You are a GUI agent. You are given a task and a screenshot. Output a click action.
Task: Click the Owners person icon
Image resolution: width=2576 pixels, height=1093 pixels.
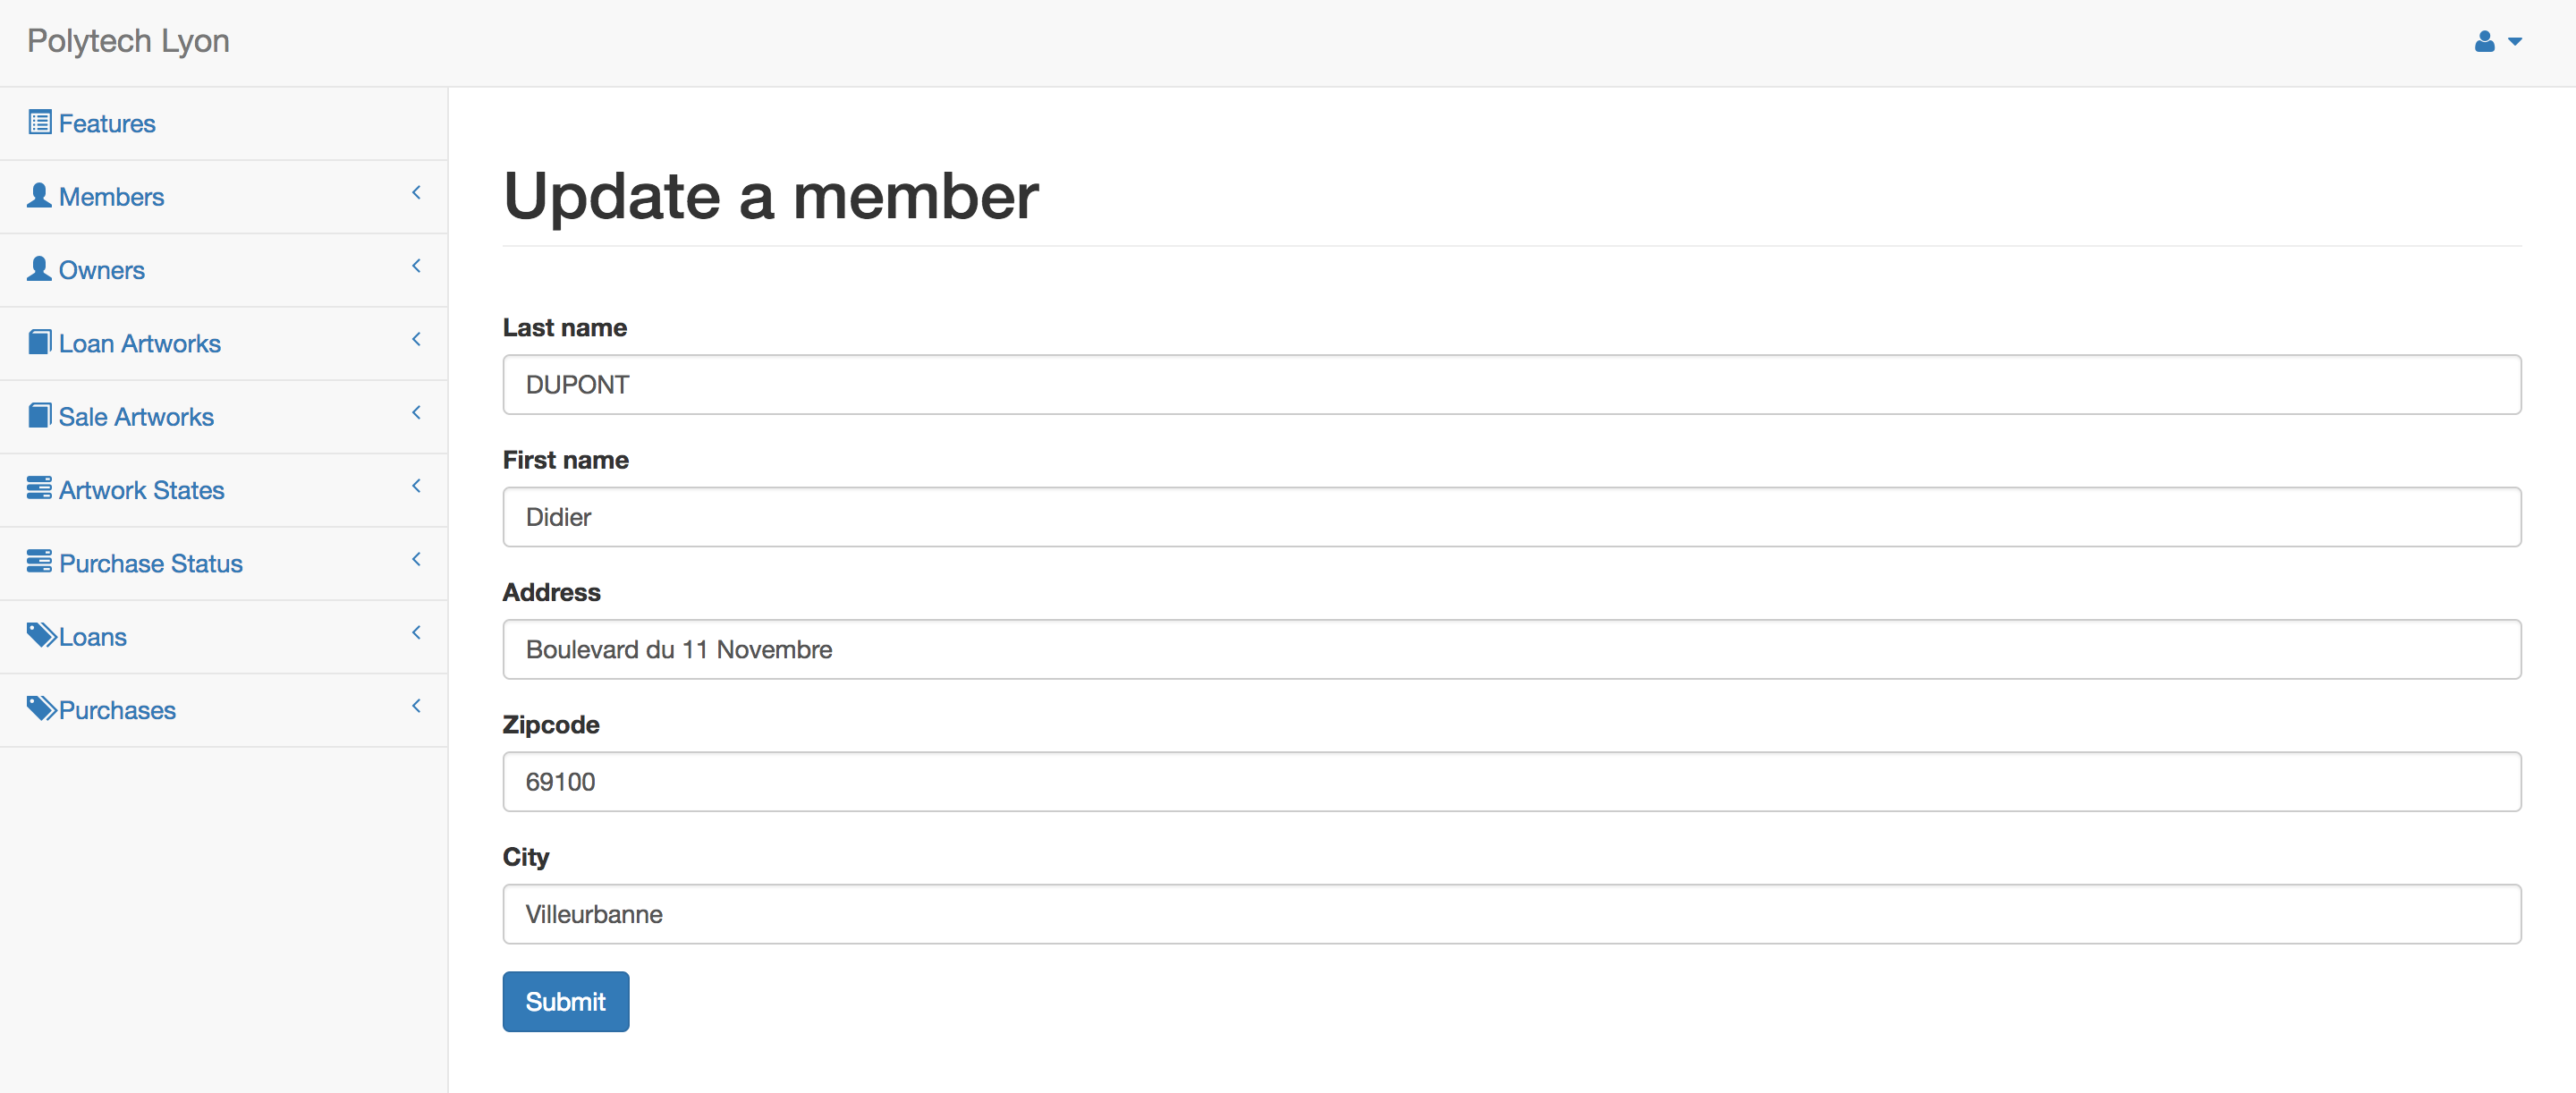click(x=39, y=269)
